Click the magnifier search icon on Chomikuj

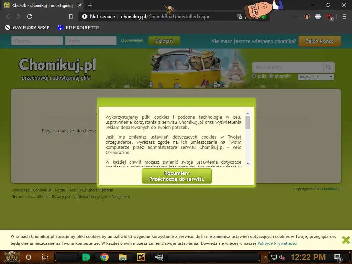(x=329, y=67)
